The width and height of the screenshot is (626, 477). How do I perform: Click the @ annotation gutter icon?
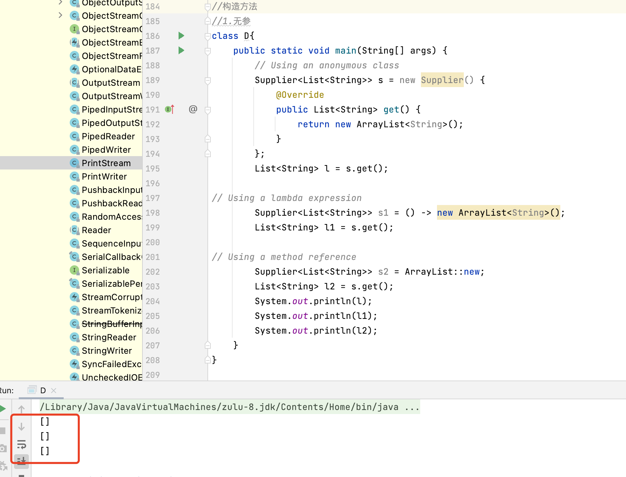tap(193, 109)
